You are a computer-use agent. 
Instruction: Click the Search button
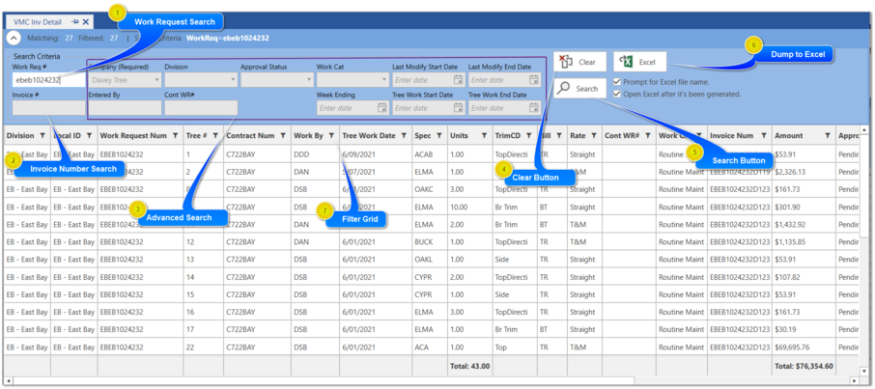pyautogui.click(x=579, y=88)
